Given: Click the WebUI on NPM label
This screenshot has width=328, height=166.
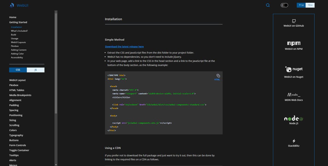Looking at the screenshot, I should (x=294, y=49).
